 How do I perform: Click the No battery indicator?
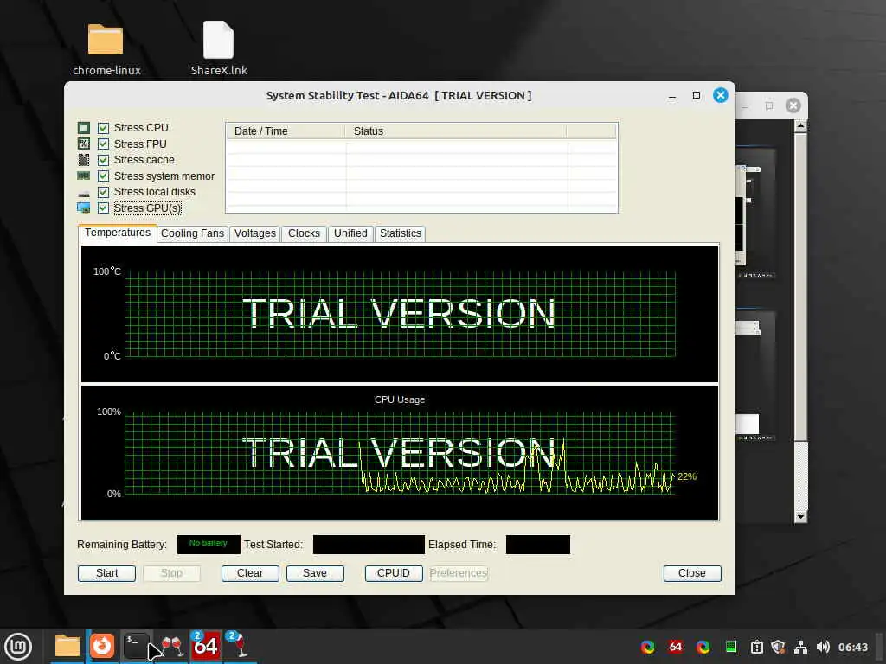coord(209,545)
